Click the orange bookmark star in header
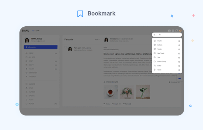The image size is (203, 130). click(180, 31)
